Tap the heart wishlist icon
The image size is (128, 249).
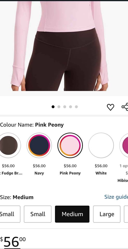(x=111, y=107)
